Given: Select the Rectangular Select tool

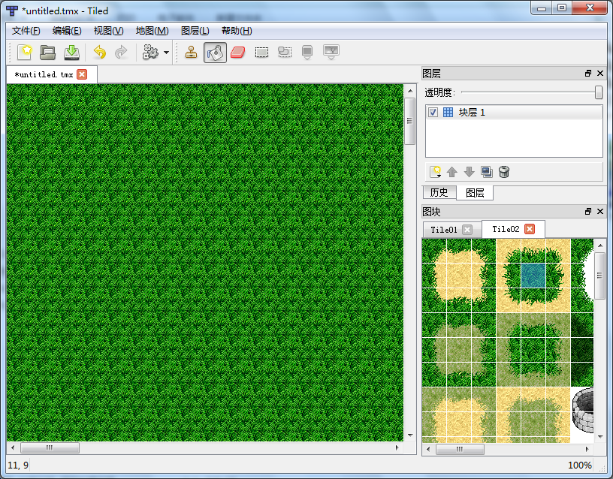Looking at the screenshot, I should point(261,52).
